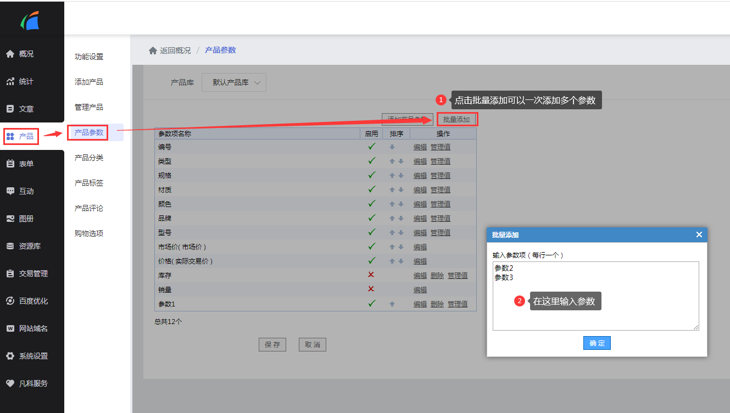Open 表单 in the left sidebar

[26, 164]
